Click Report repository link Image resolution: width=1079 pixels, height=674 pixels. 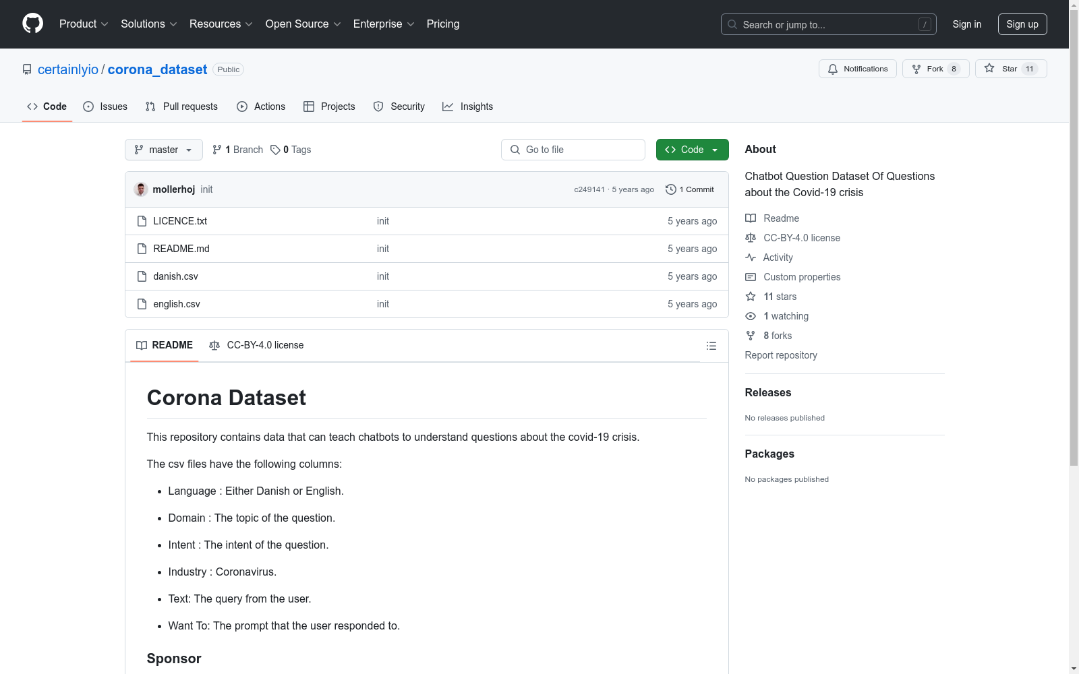point(781,355)
